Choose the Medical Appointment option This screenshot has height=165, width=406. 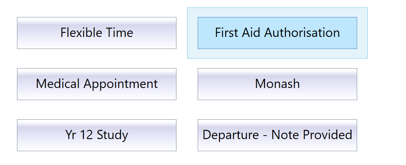pos(97,84)
